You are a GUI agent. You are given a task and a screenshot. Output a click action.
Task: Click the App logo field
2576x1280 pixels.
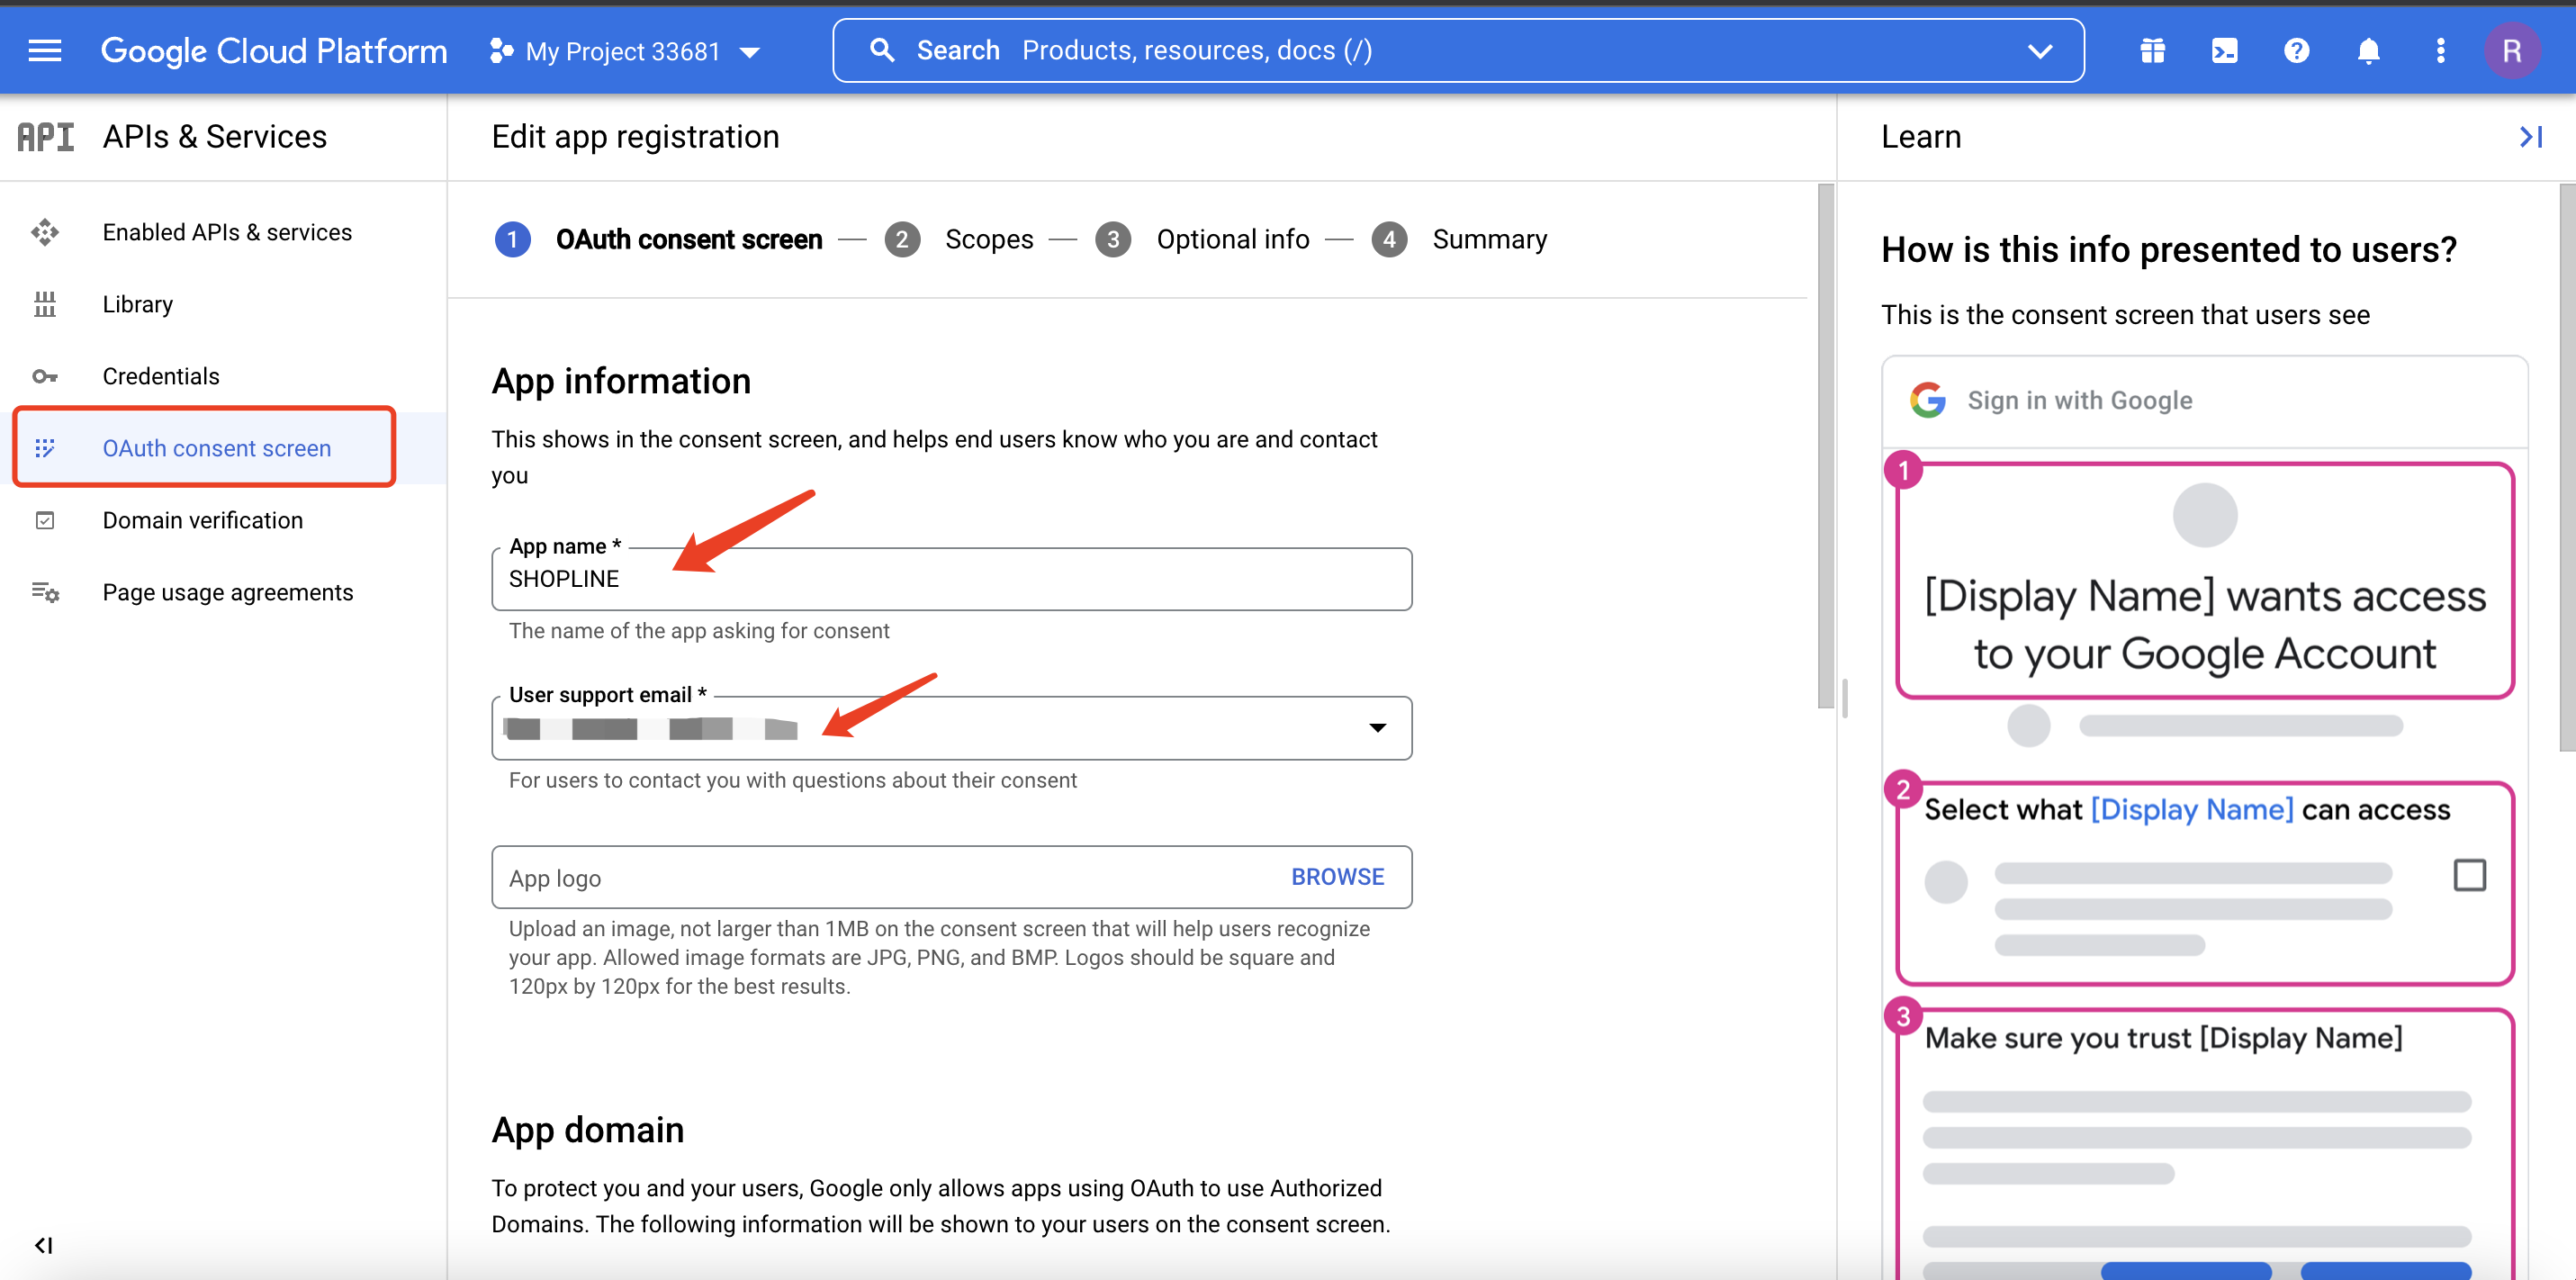[951, 877]
